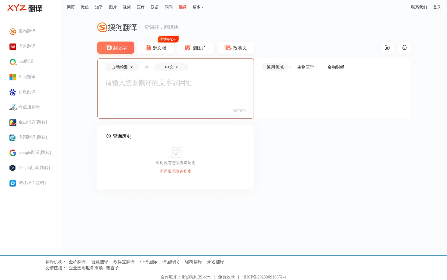Open the 金桥翻译 footer link

(77, 262)
